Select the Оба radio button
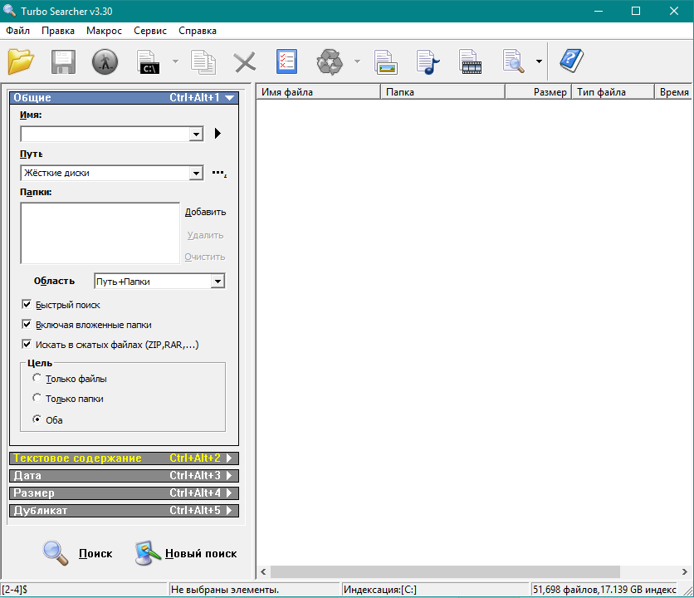This screenshot has height=598, width=694. [x=37, y=419]
